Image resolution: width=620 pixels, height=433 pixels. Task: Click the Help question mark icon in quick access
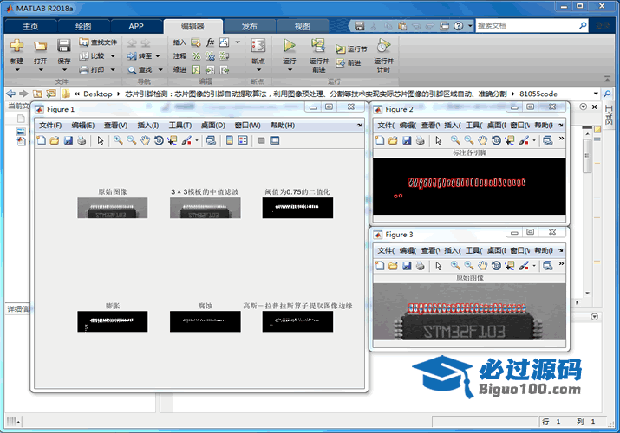(x=458, y=26)
